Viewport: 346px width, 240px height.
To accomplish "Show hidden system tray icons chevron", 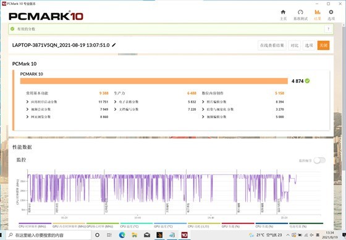I will pyautogui.click(x=288, y=235).
